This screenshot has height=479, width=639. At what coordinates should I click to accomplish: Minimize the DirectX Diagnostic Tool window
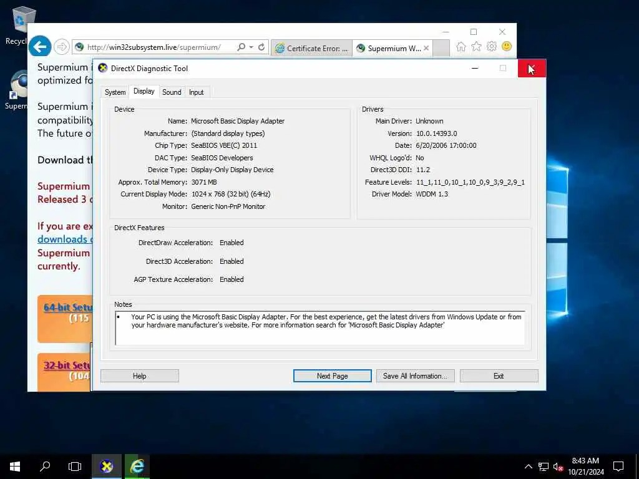[475, 68]
